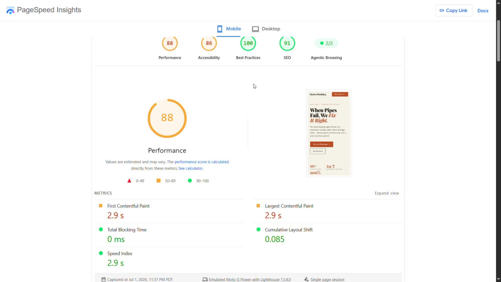The width and height of the screenshot is (501, 282).
Task: Open Emulated Moto G Power with Lighthouse details
Action: point(250,279)
